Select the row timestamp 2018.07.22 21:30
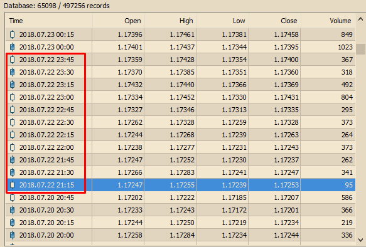366x247 pixels. [x=46, y=172]
